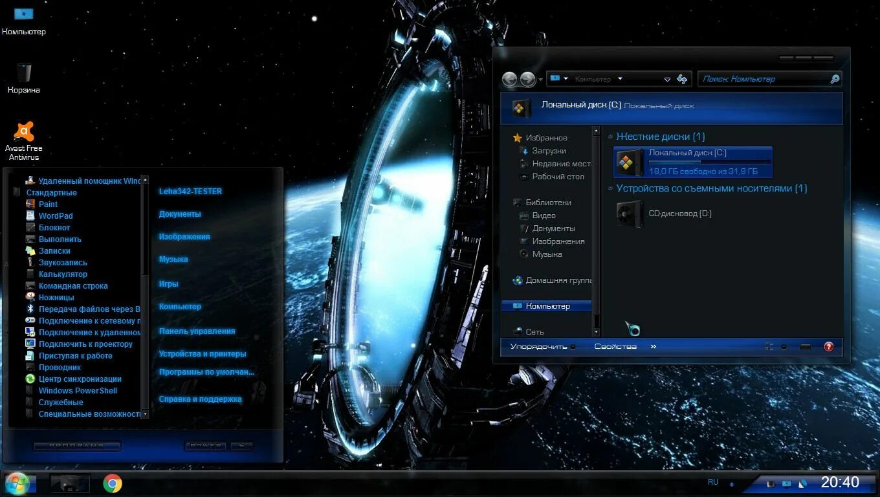The height and width of the screenshot is (497, 880).
Task: Expand the Служебные folder
Action: pos(54,403)
